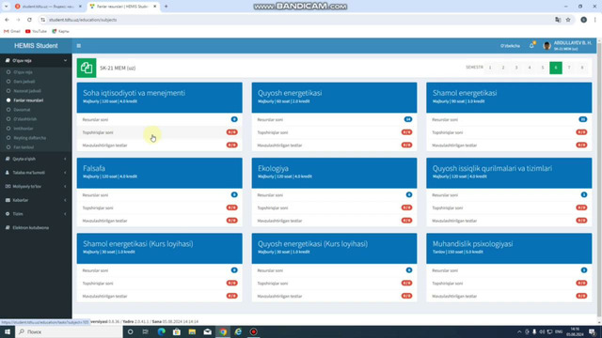Open Muhandislik psixologiyasi subject
This screenshot has height=338, width=602.
point(509,248)
